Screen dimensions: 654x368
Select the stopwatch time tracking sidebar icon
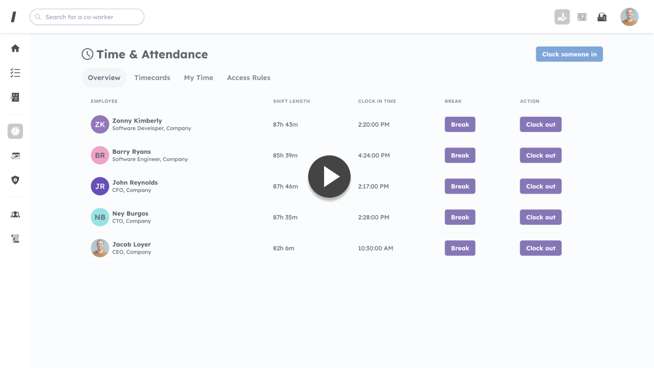pos(15,131)
